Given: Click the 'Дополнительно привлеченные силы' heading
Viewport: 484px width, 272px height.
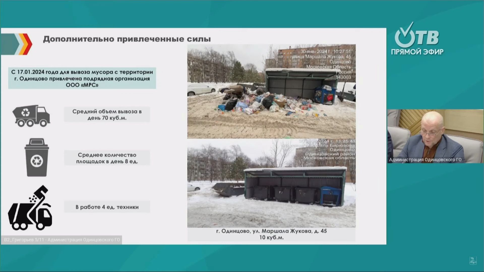Looking at the screenshot, I should tap(127, 39).
